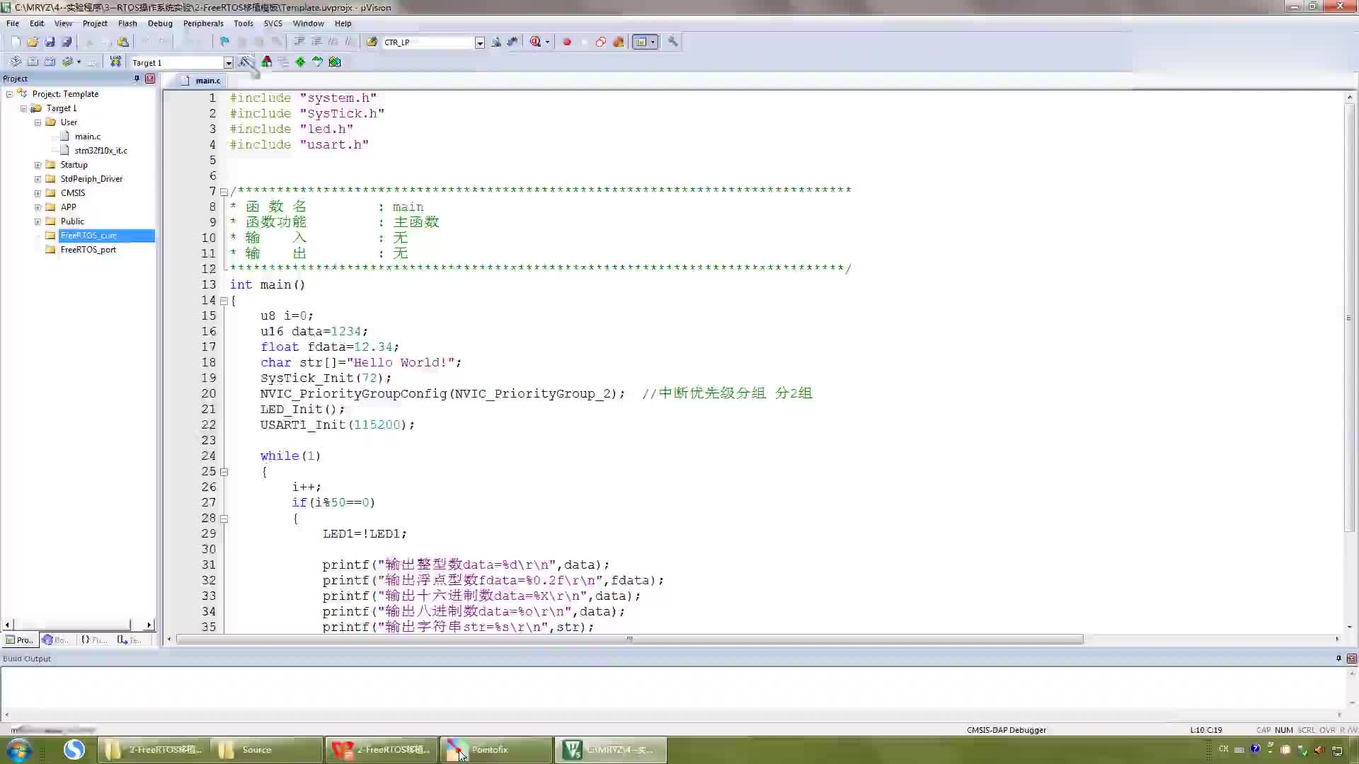The image size is (1359, 764).
Task: Indent selected lines with the indent icon
Action: [299, 42]
